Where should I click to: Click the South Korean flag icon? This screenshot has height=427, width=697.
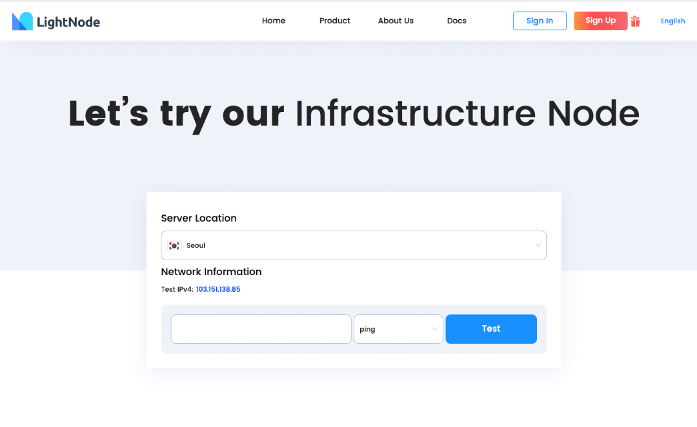pyautogui.click(x=174, y=245)
